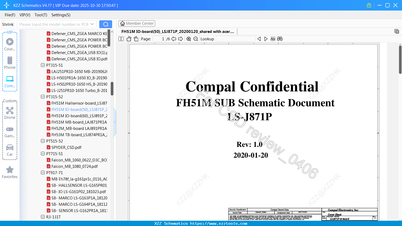Select the Drone category icon
The width and height of the screenshot is (402, 226).
click(x=10, y=113)
